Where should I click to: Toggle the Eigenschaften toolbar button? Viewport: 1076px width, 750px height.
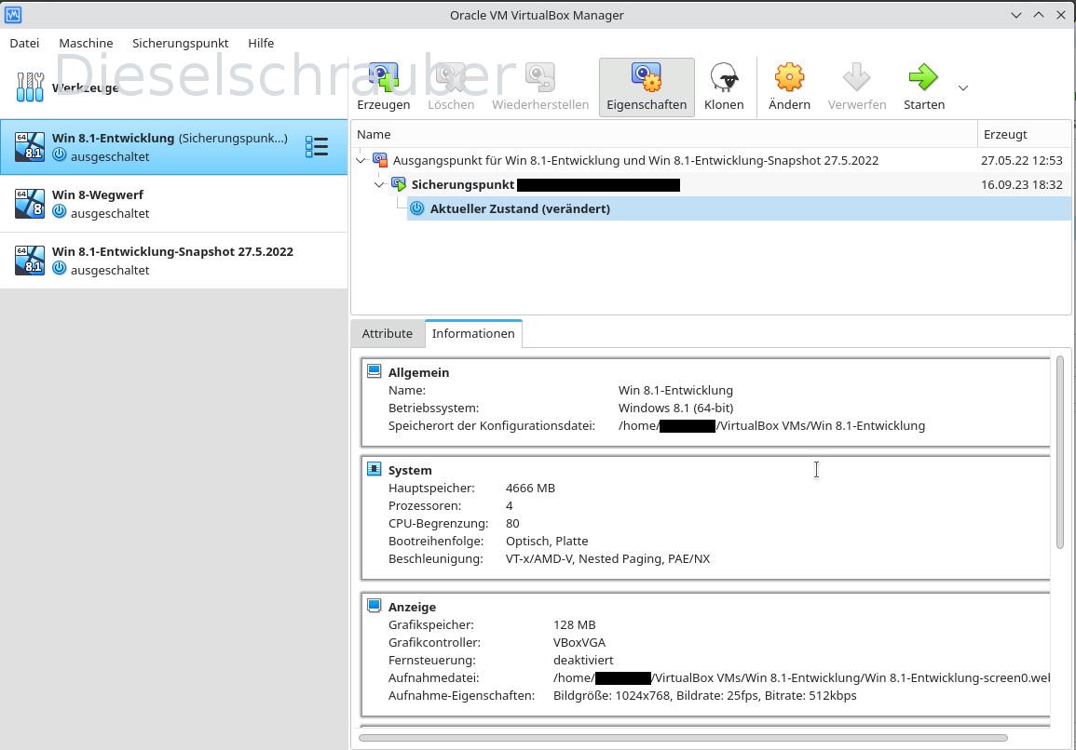click(647, 87)
